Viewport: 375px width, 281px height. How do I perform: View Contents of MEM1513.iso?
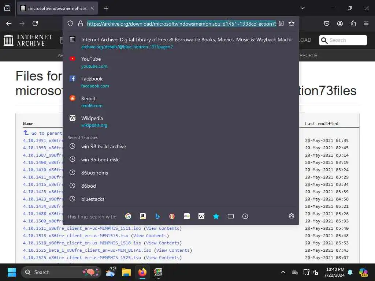tap(150, 236)
